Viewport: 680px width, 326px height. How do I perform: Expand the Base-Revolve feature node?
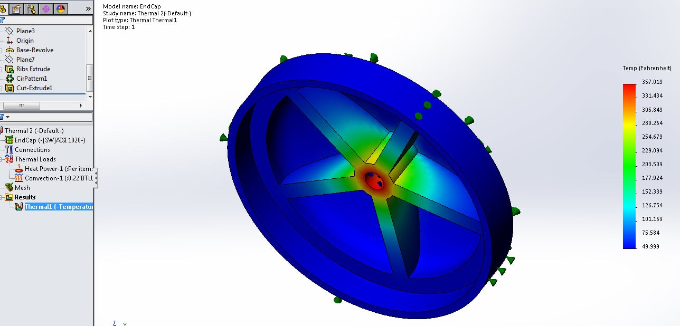click(2, 50)
